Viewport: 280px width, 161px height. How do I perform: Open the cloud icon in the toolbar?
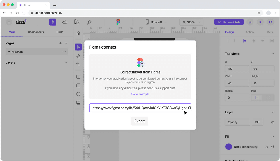pos(65,22)
